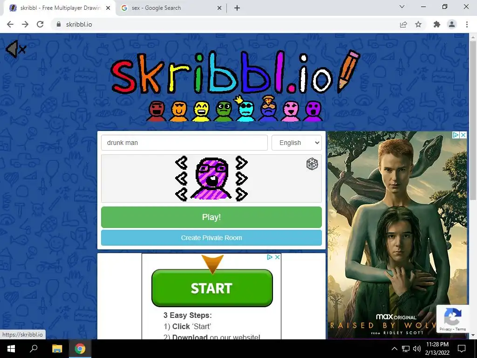
Task: Close the skribbl tab
Action: pos(108,8)
